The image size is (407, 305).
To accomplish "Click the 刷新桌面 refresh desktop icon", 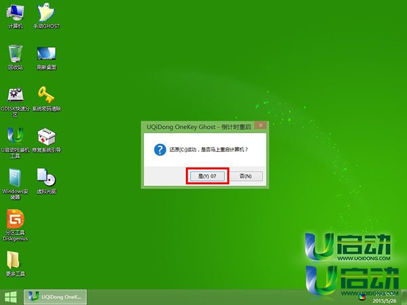I will coord(46,58).
